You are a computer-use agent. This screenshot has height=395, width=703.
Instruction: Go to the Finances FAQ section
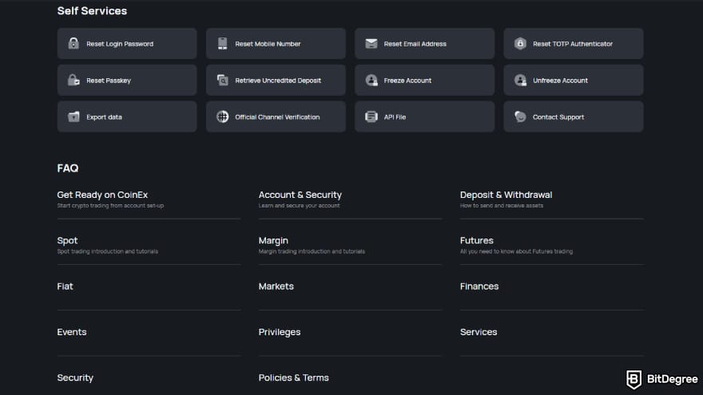tap(479, 286)
